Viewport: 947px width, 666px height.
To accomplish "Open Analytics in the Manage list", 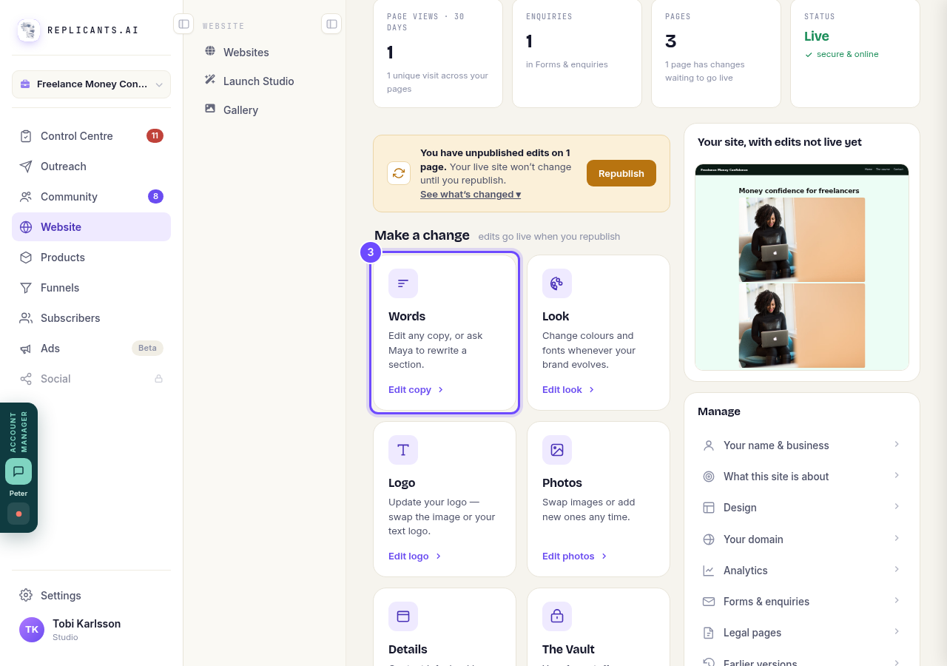I will pos(802,571).
